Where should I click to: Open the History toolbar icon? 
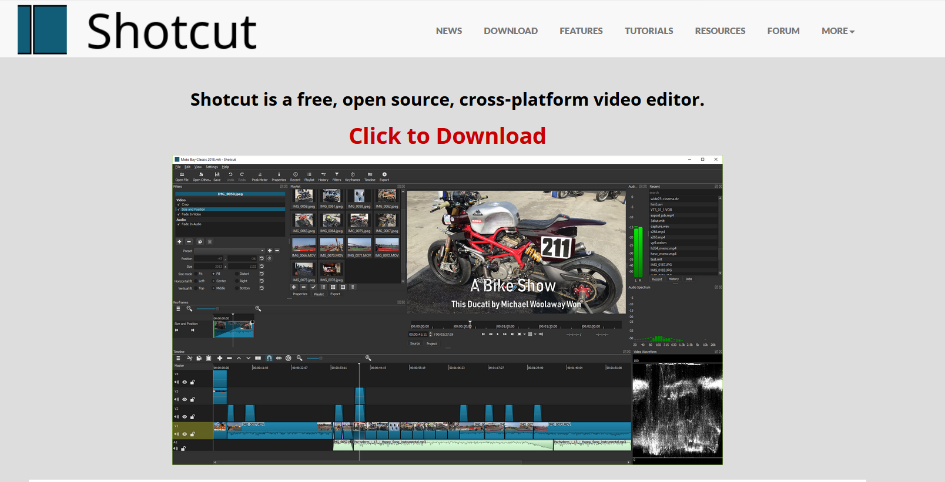click(x=323, y=177)
